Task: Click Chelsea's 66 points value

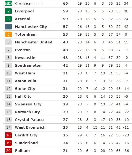Action: 65,3
